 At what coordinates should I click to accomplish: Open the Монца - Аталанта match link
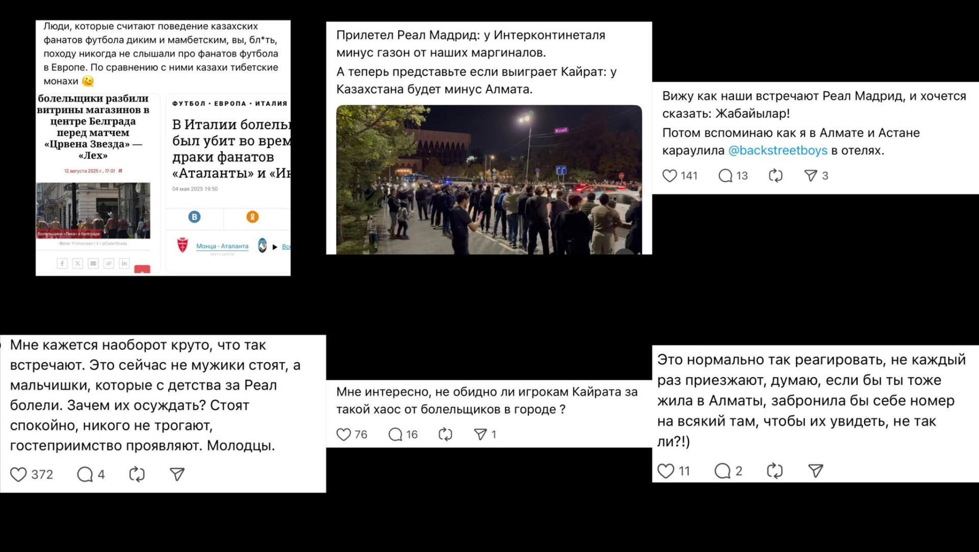(222, 246)
